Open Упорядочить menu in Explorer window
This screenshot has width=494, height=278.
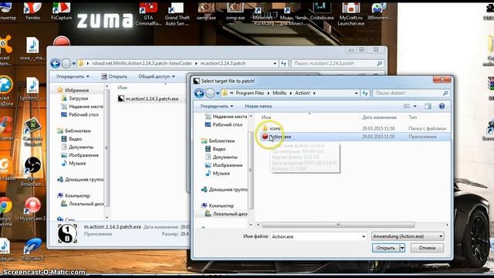[x=73, y=76]
